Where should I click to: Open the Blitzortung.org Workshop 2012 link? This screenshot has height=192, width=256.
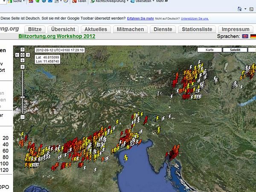click(x=57, y=36)
